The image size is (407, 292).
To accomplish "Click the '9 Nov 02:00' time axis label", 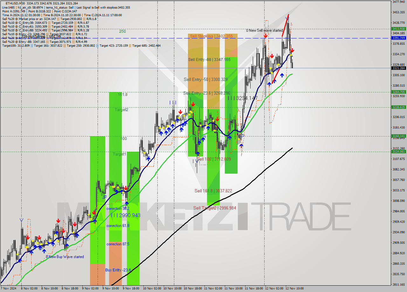I will point(90,289).
